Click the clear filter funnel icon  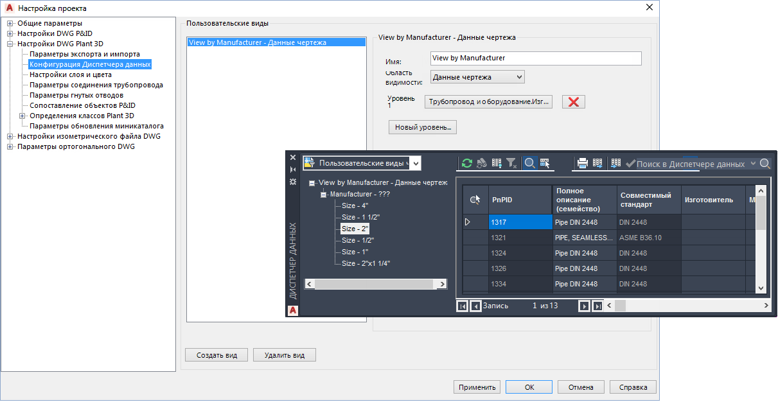[x=511, y=163]
